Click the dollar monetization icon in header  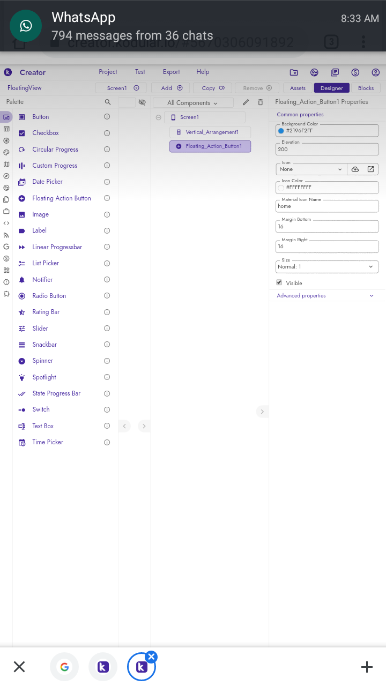point(355,72)
